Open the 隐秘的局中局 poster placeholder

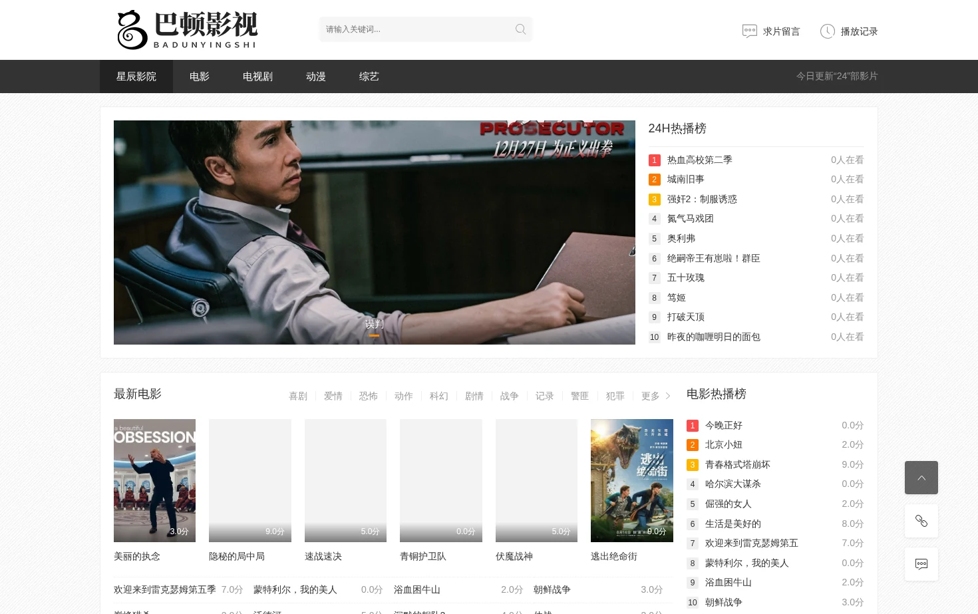(x=250, y=480)
